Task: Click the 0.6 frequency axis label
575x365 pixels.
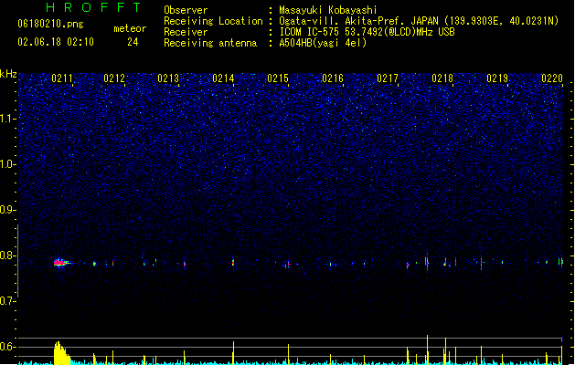Action: pyautogui.click(x=7, y=347)
